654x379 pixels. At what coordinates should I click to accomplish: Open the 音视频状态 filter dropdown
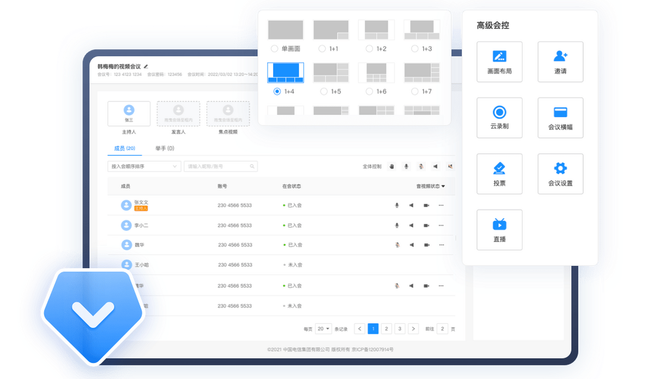[431, 187]
